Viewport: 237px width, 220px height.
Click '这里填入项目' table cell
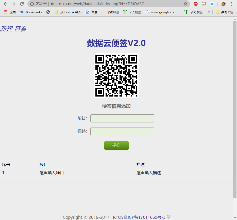pos(52,173)
